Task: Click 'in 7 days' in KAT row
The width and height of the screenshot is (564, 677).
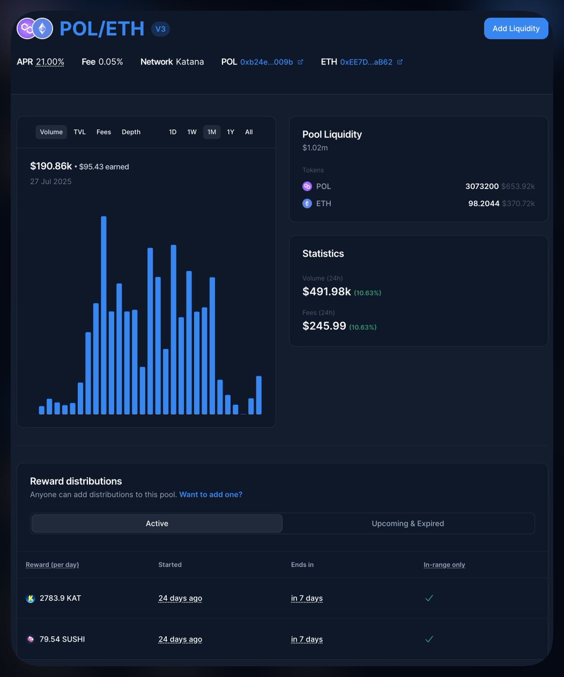Action: tap(307, 599)
